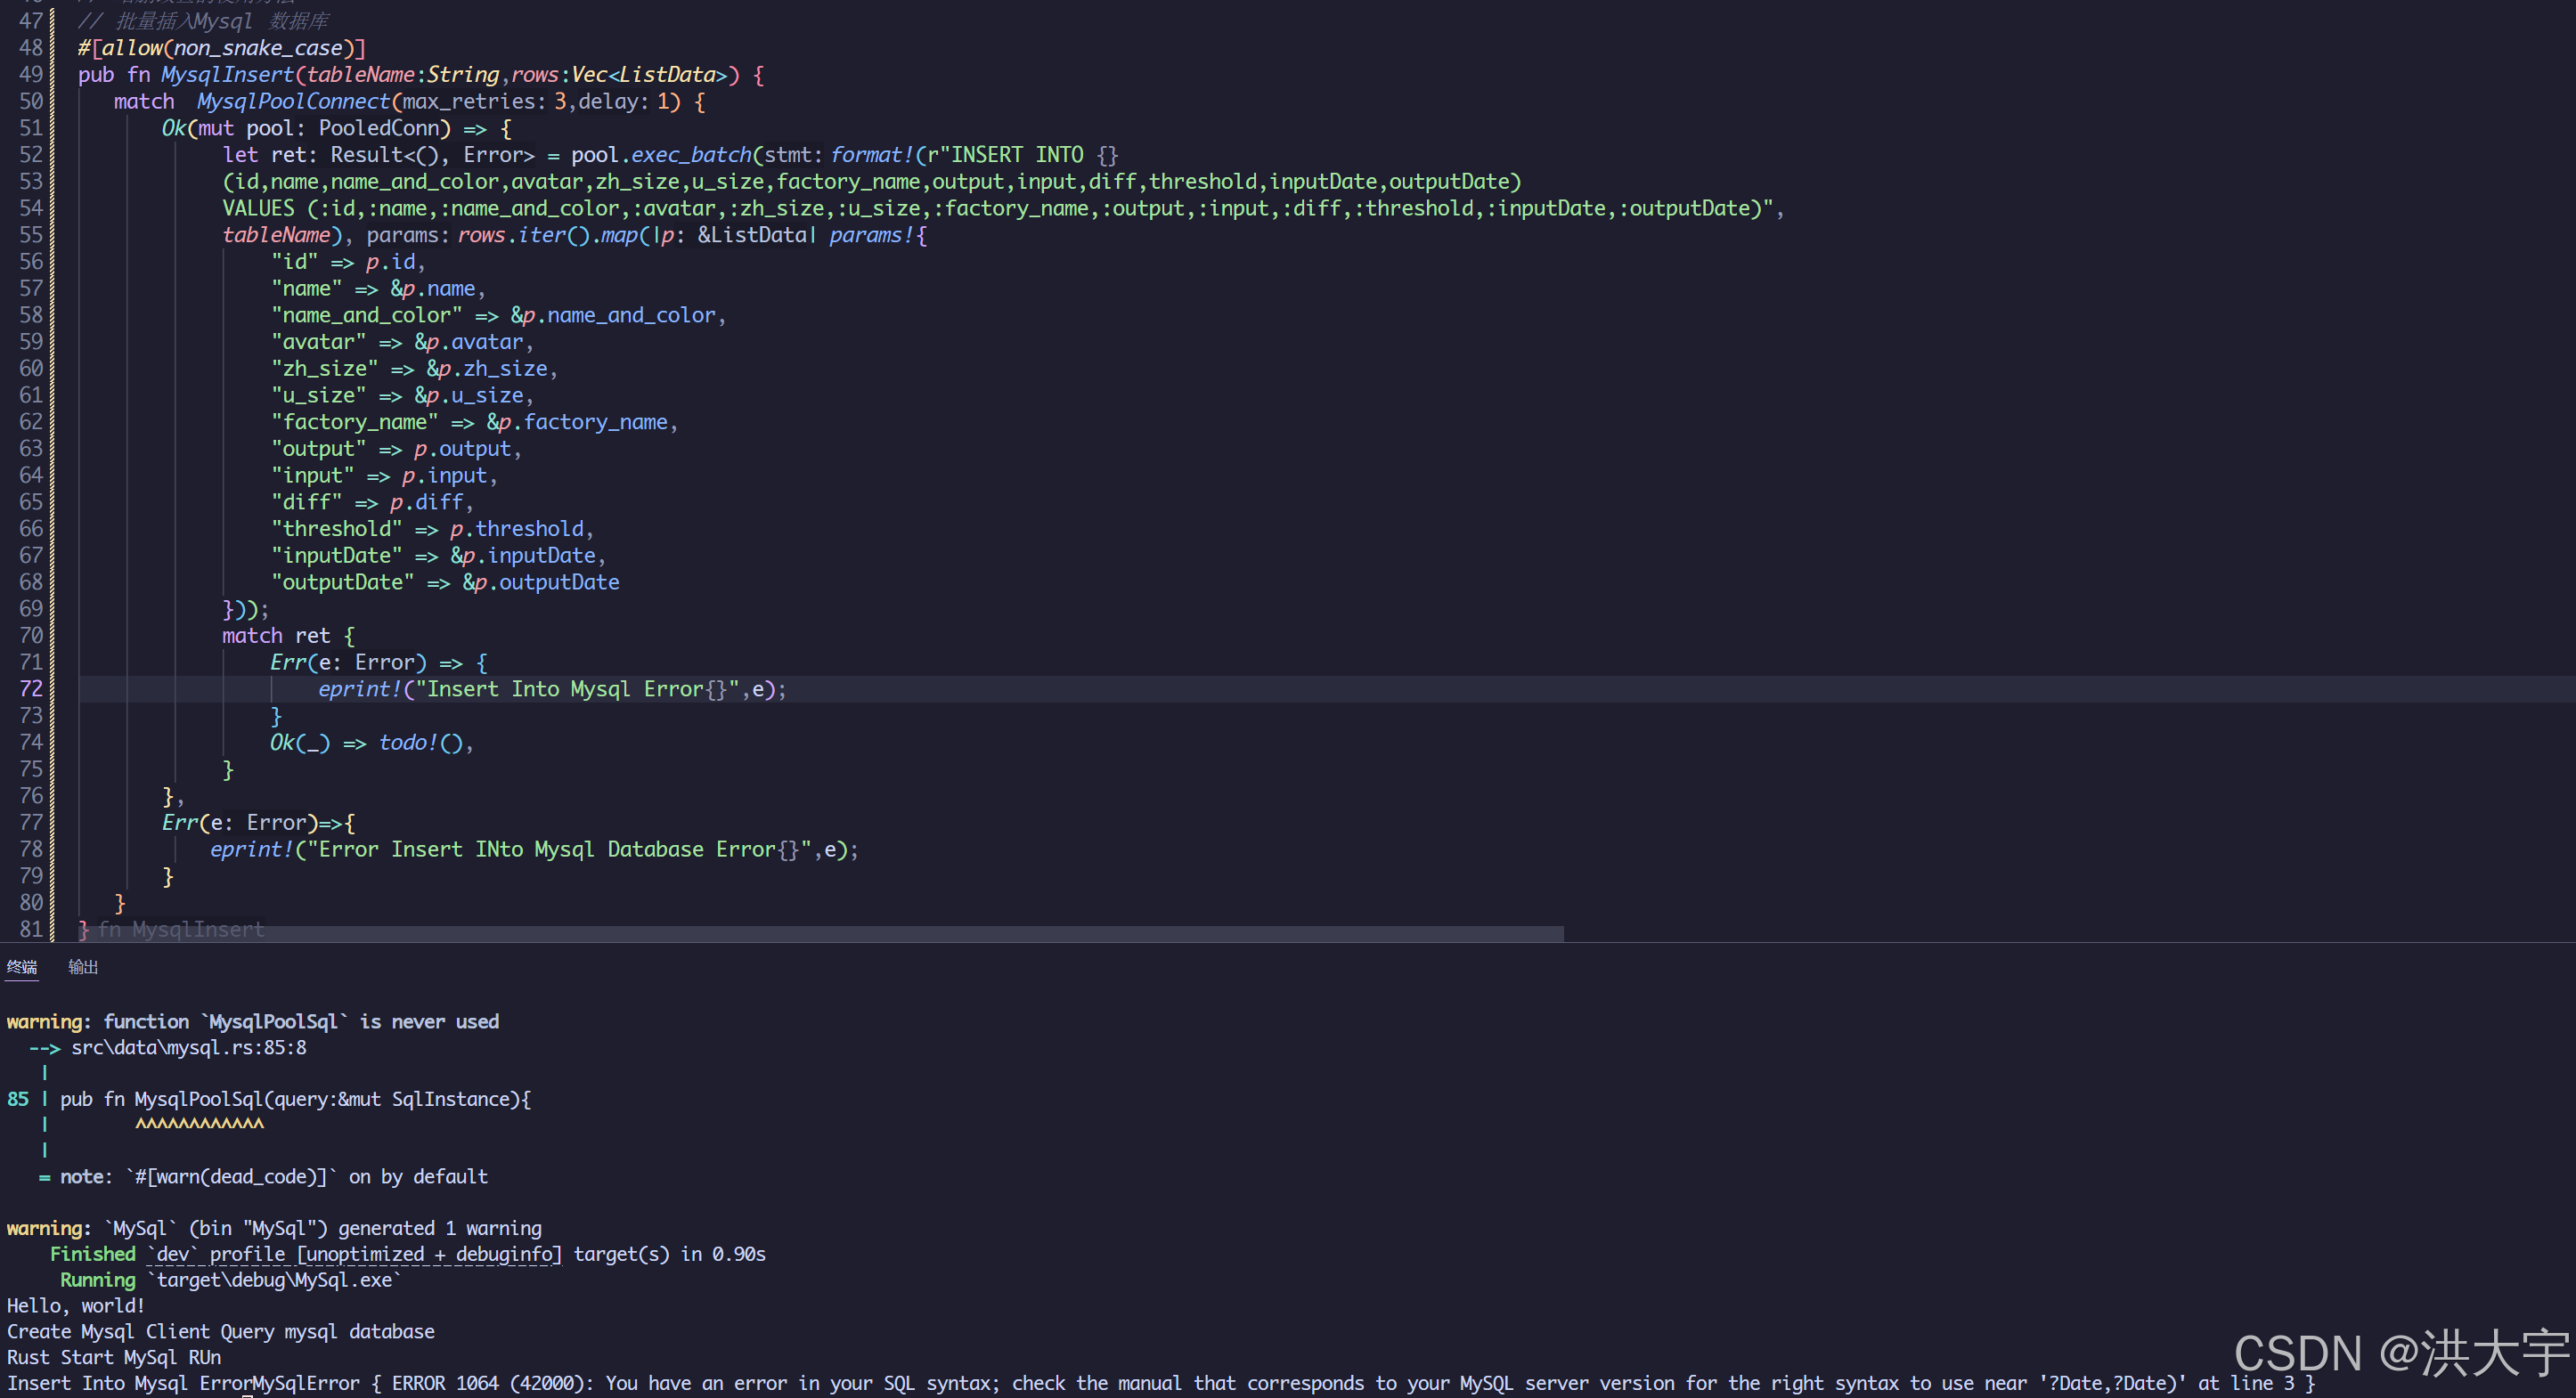Click the "outputDate" key on line 68
Image resolution: width=2576 pixels, height=1398 pixels.
[343, 582]
